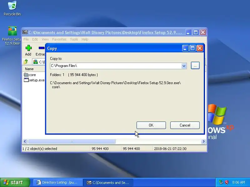Select the setup.exe file in list

coord(34,80)
